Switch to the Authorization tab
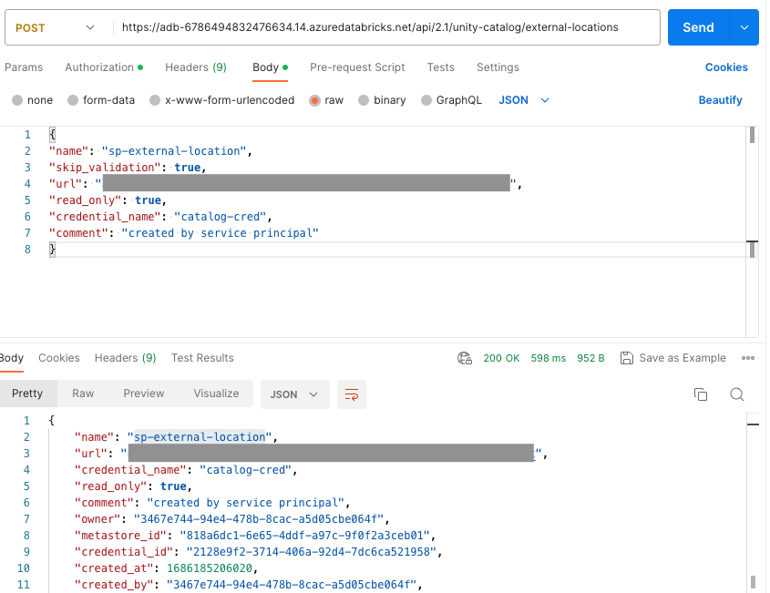 coord(100,67)
